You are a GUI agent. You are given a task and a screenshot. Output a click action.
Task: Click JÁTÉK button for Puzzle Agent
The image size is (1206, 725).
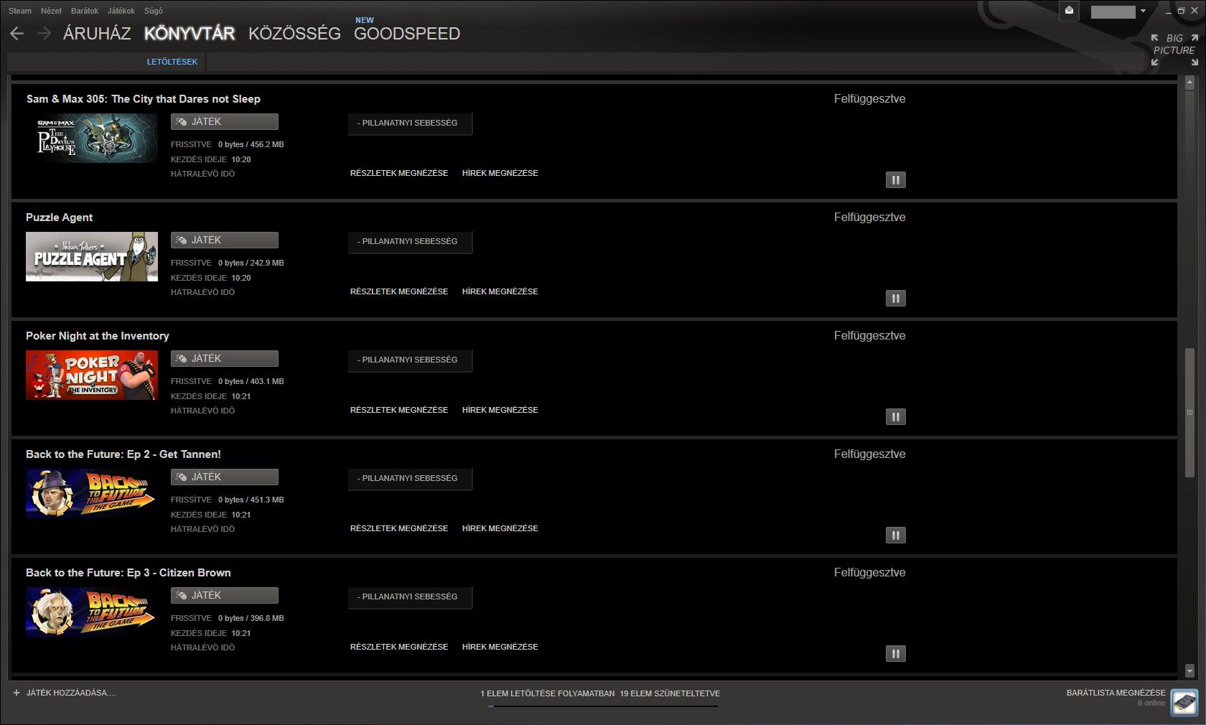pyautogui.click(x=225, y=240)
